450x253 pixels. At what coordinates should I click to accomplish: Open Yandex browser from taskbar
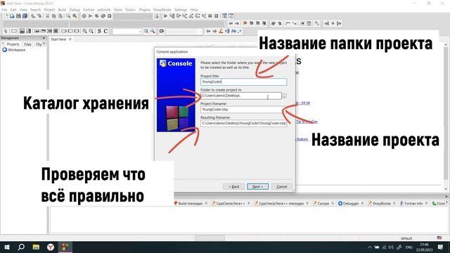click(51, 247)
